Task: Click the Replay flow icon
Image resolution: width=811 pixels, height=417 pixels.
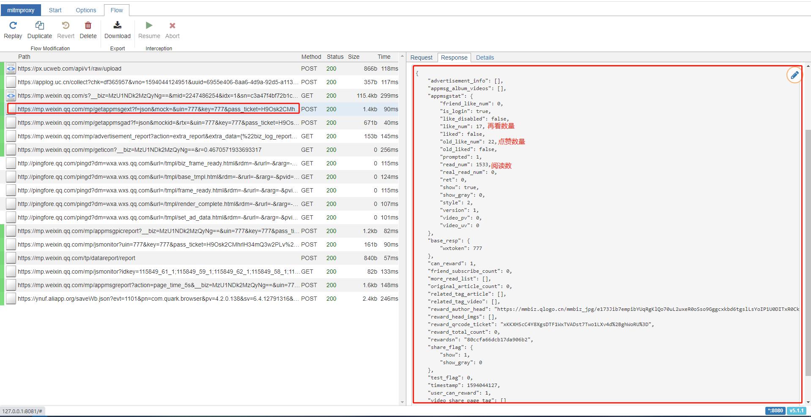Action: click(13, 26)
